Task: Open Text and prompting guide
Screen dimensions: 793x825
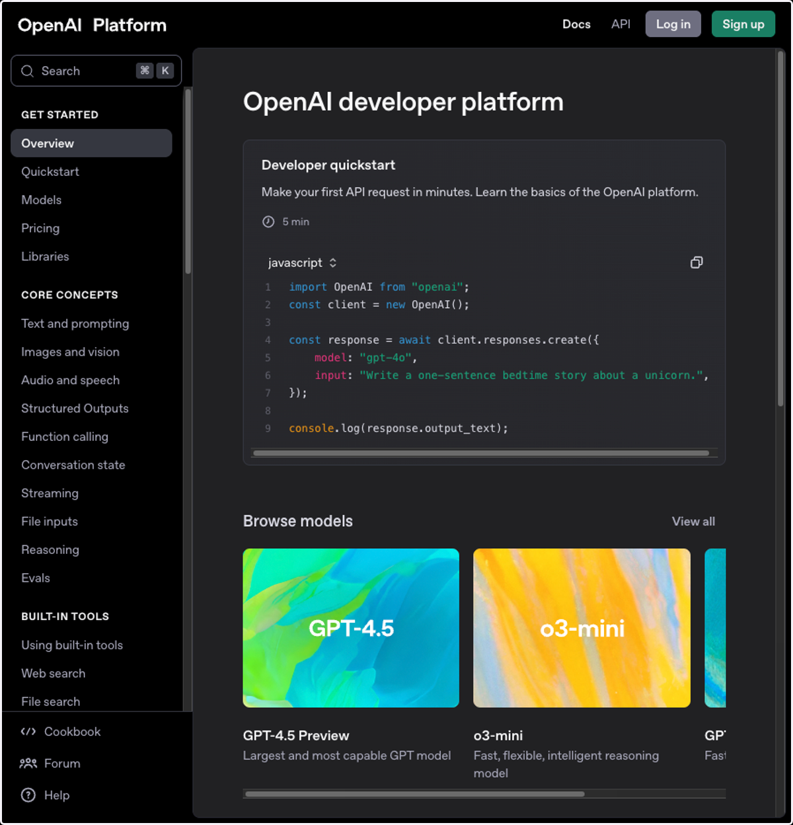Action: pyautogui.click(x=75, y=323)
